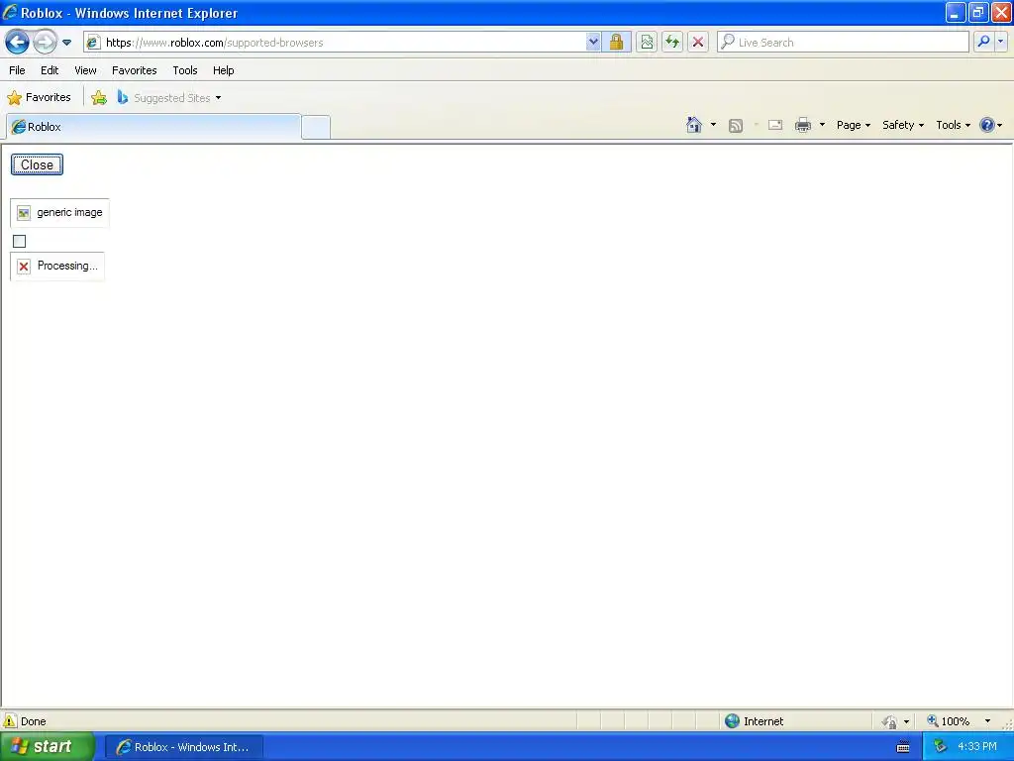Click the security lock icon
1014x761 pixels.
[x=616, y=43]
